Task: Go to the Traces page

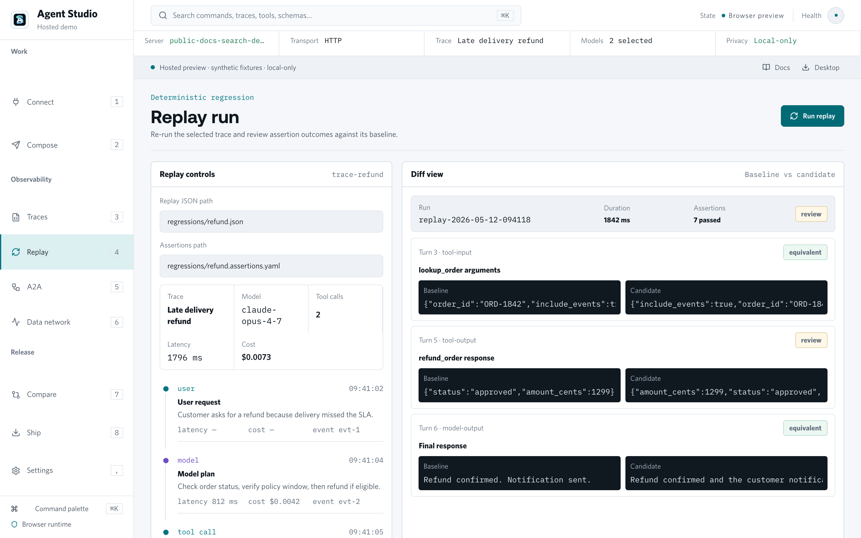Action: pyautogui.click(x=67, y=217)
